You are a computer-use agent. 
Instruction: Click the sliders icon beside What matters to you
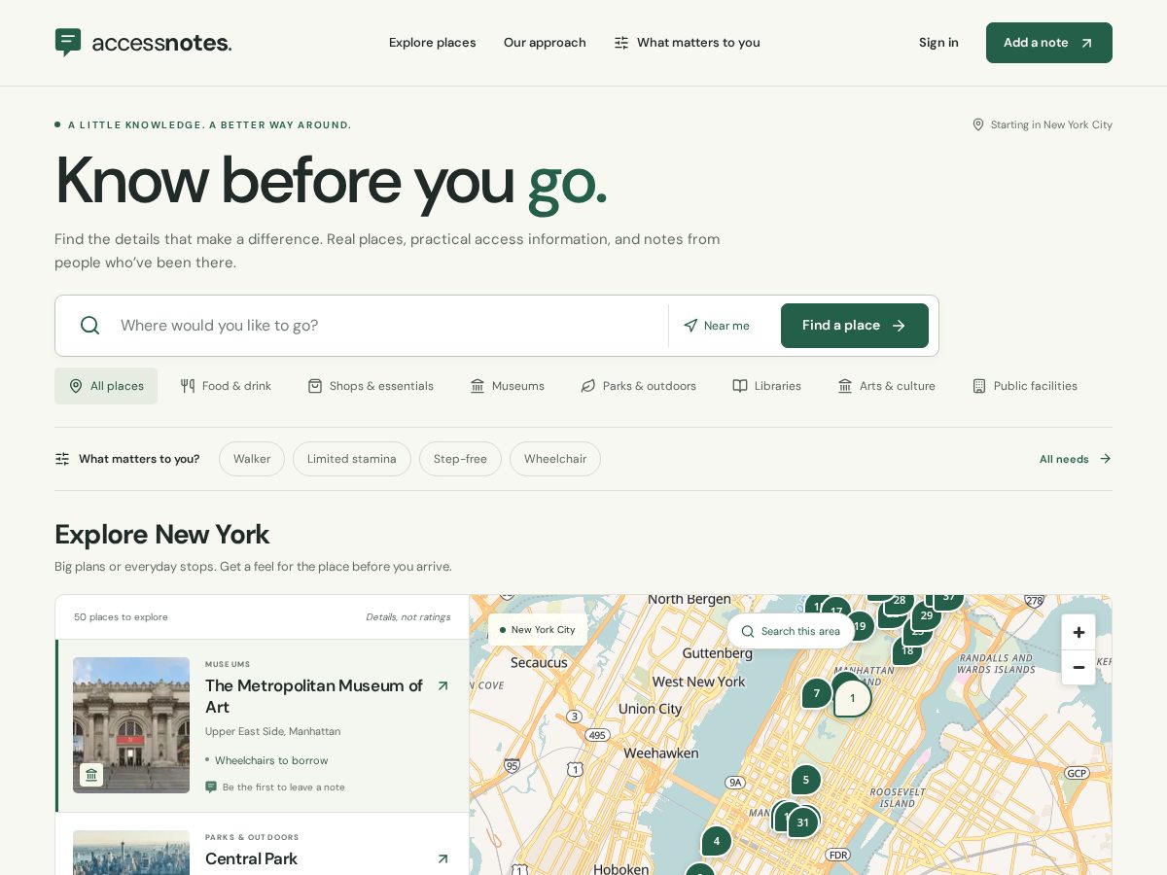click(621, 43)
